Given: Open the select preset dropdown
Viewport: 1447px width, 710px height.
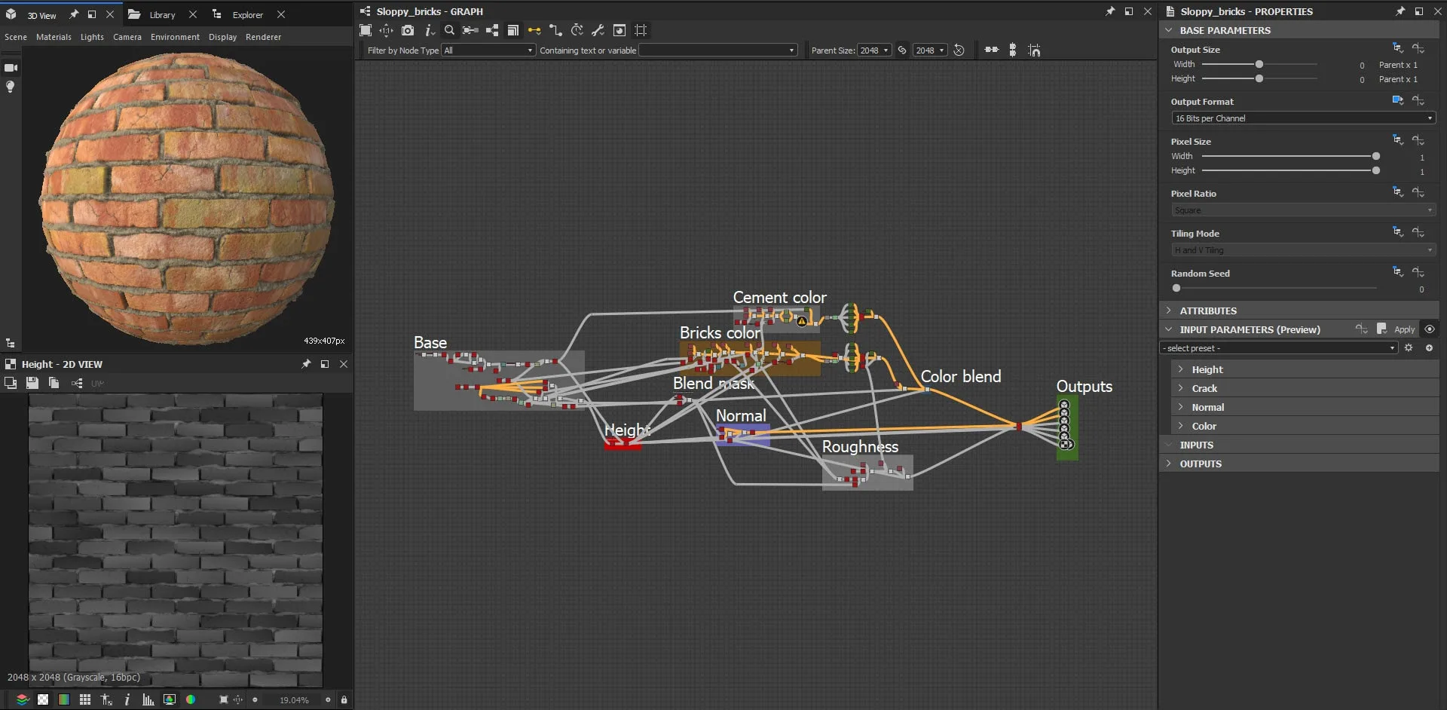Looking at the screenshot, I should (1278, 348).
